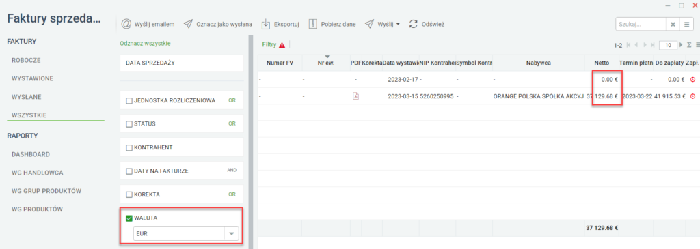
Task: Open the WYSTAWIONE invoices section
Action: (x=33, y=78)
